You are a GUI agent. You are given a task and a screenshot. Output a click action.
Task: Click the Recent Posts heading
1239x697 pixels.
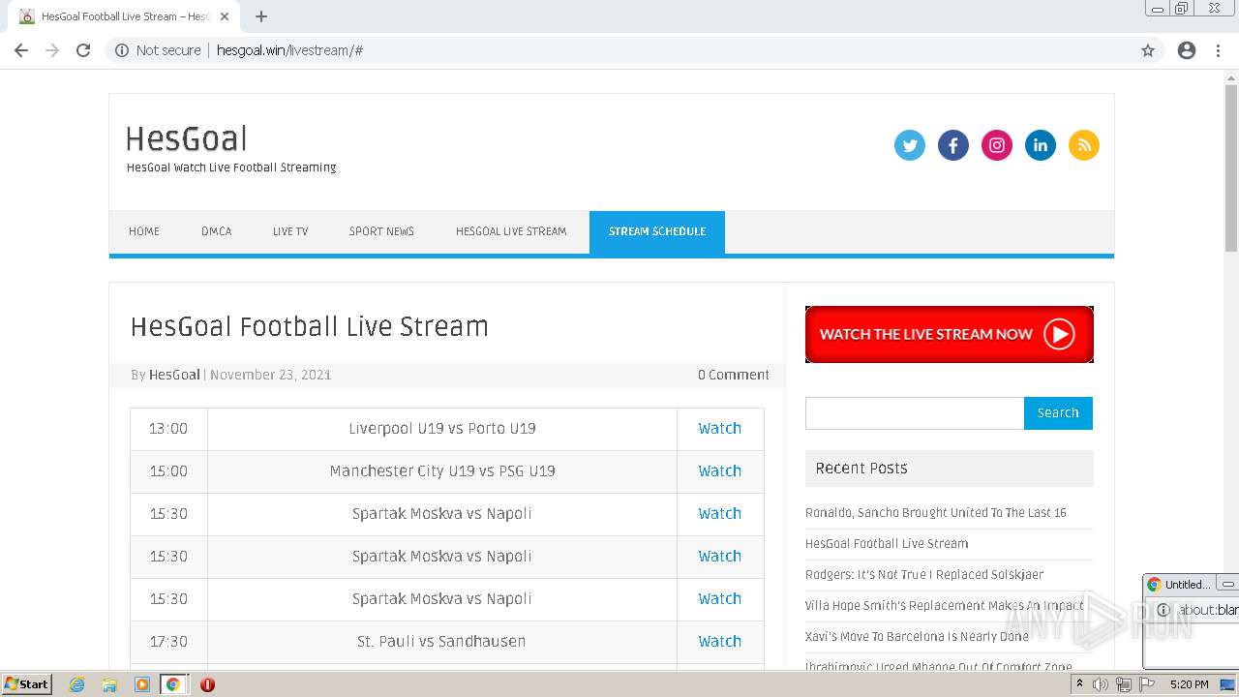(x=861, y=468)
